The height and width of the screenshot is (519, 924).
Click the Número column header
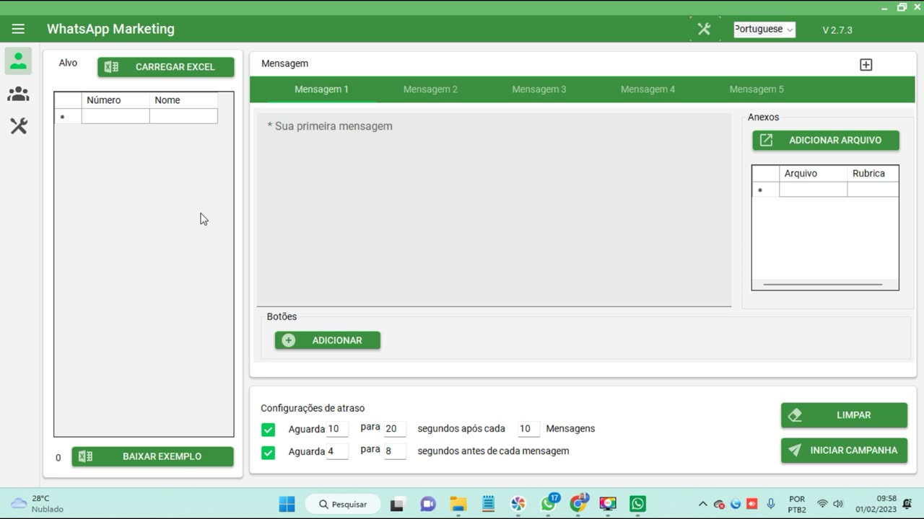(x=115, y=100)
